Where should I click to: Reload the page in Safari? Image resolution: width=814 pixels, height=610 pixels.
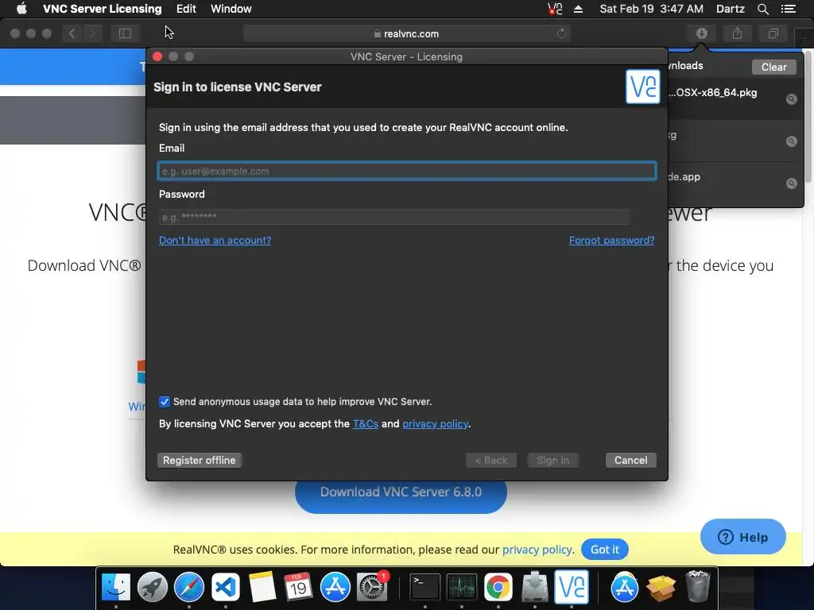(x=562, y=33)
